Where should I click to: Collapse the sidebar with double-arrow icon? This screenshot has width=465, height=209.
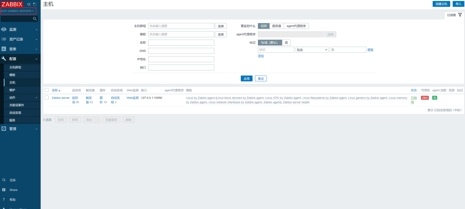pos(29,4)
